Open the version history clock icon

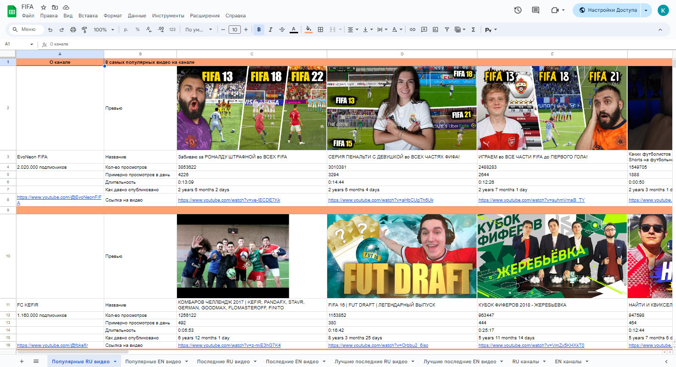click(x=518, y=10)
